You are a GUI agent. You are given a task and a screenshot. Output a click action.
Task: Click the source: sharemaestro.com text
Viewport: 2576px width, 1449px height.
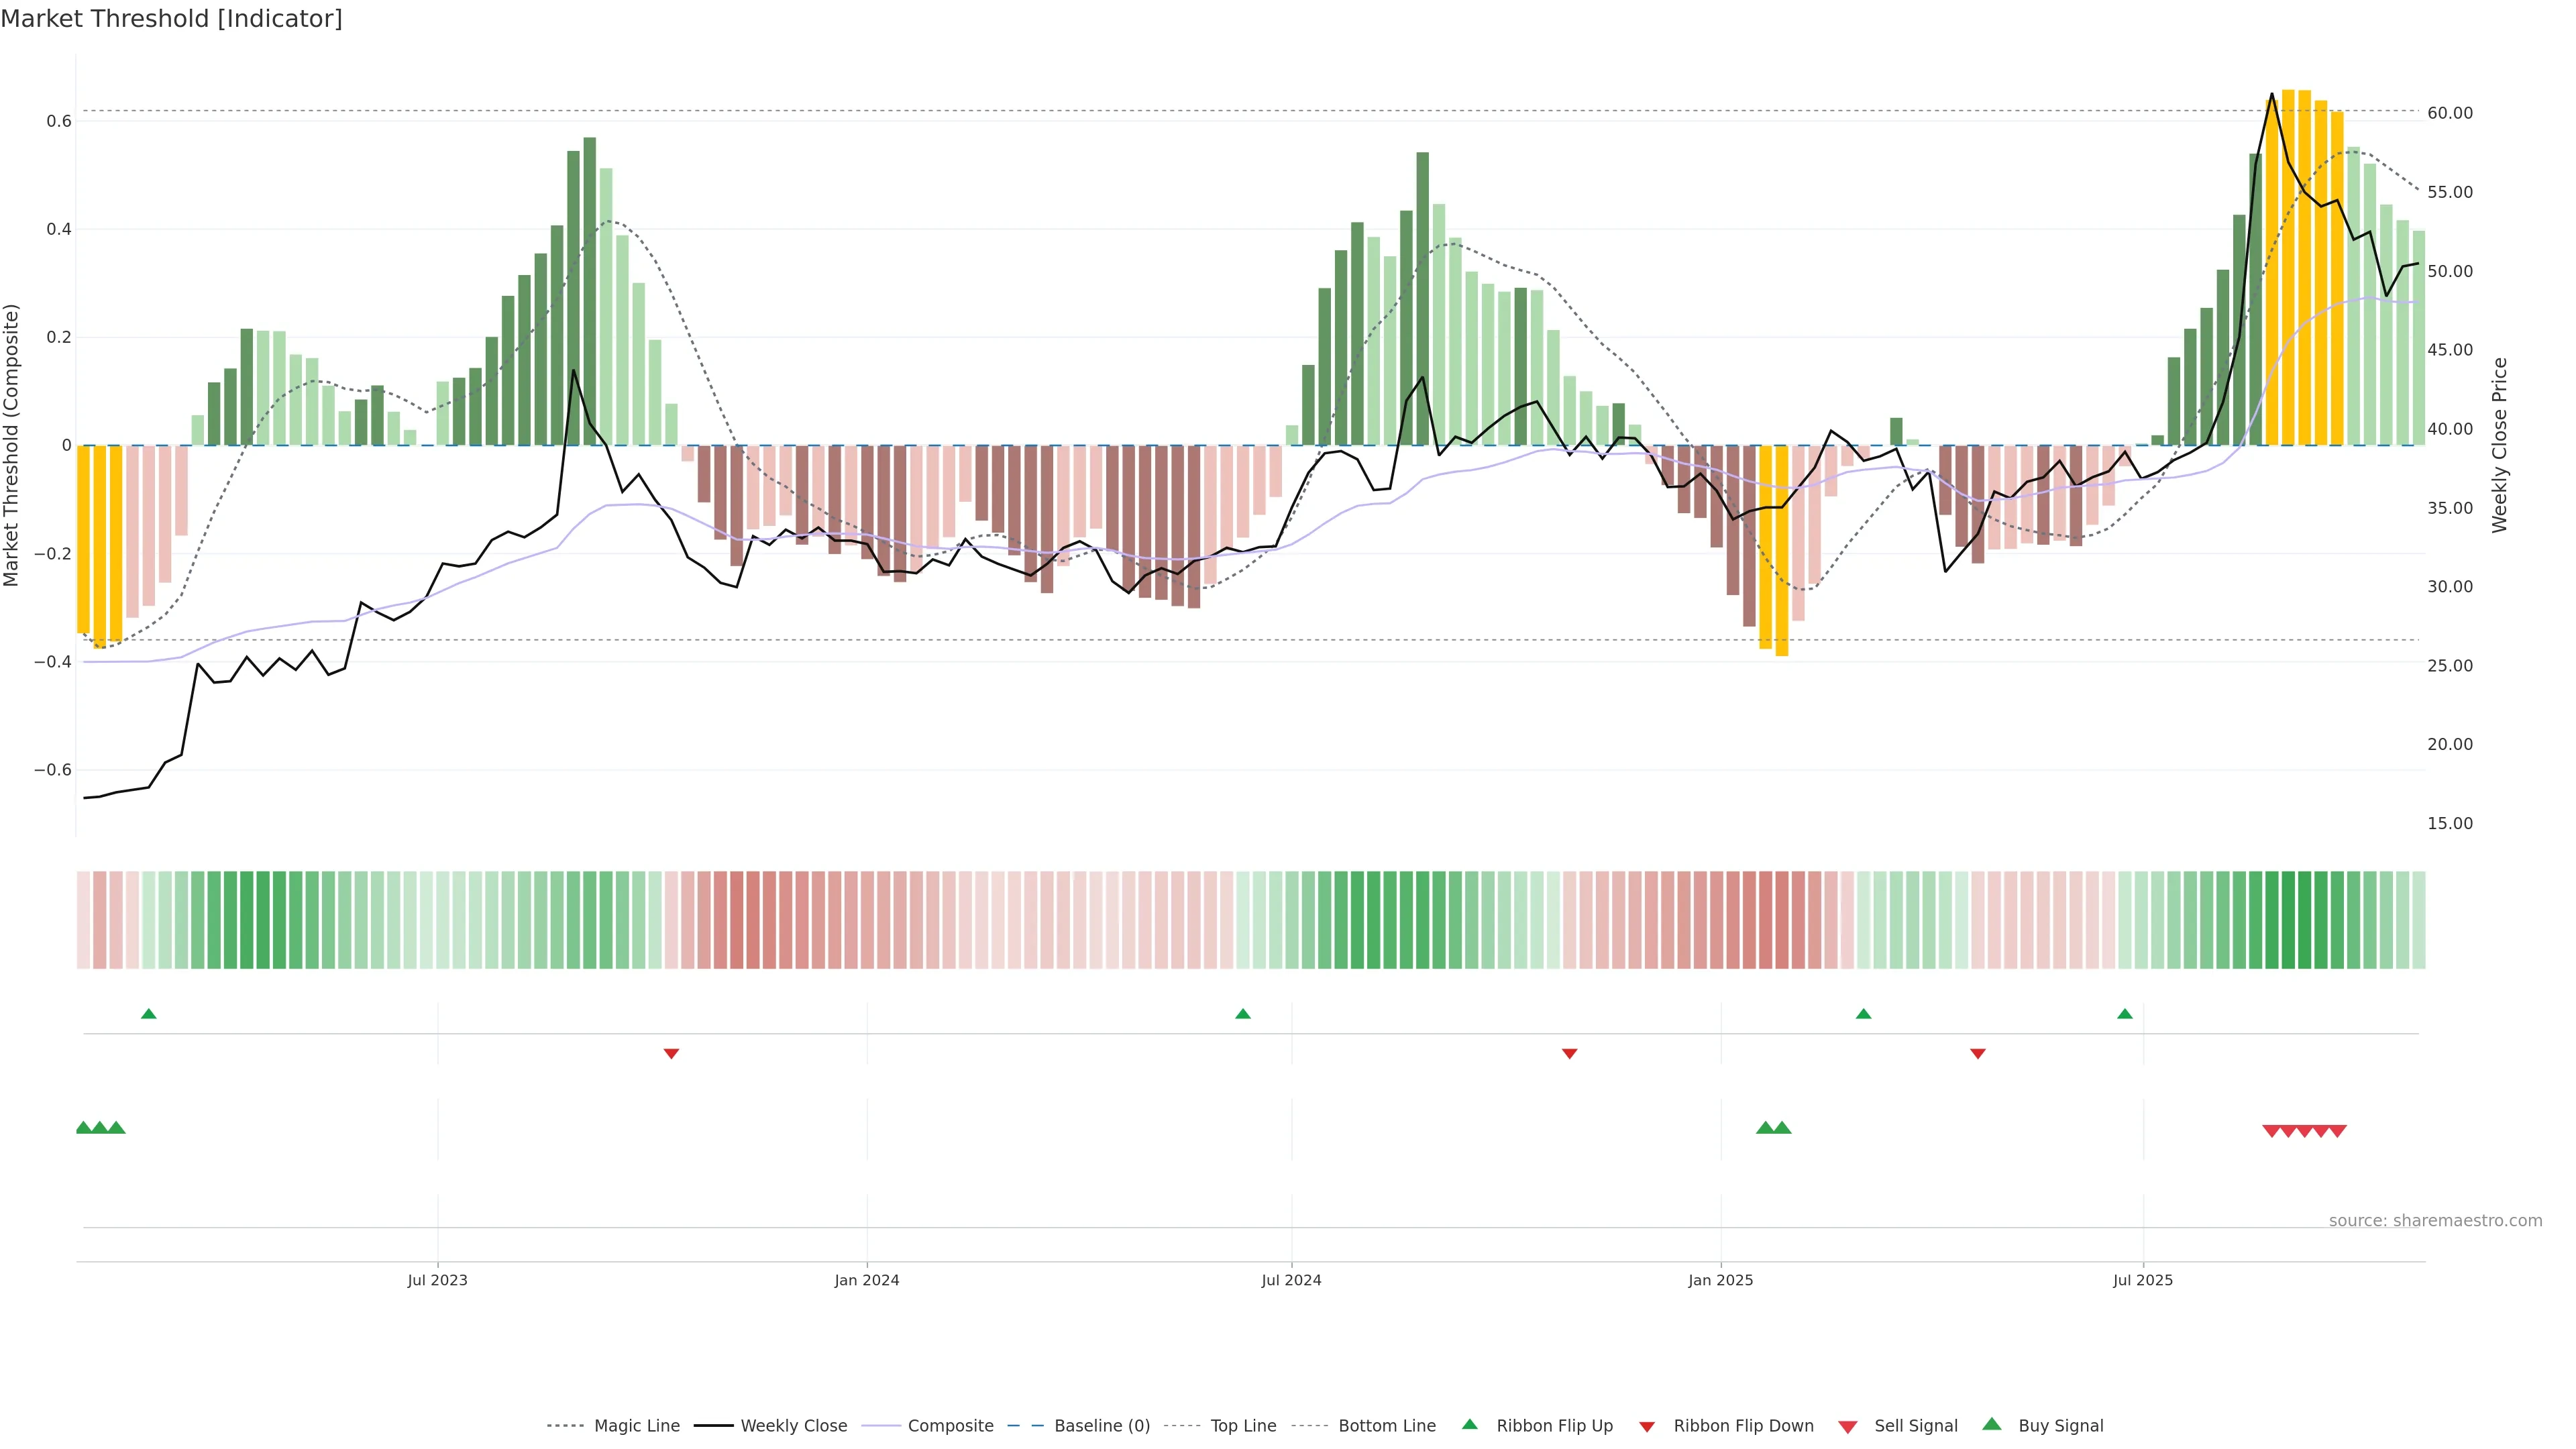pos(2435,1220)
